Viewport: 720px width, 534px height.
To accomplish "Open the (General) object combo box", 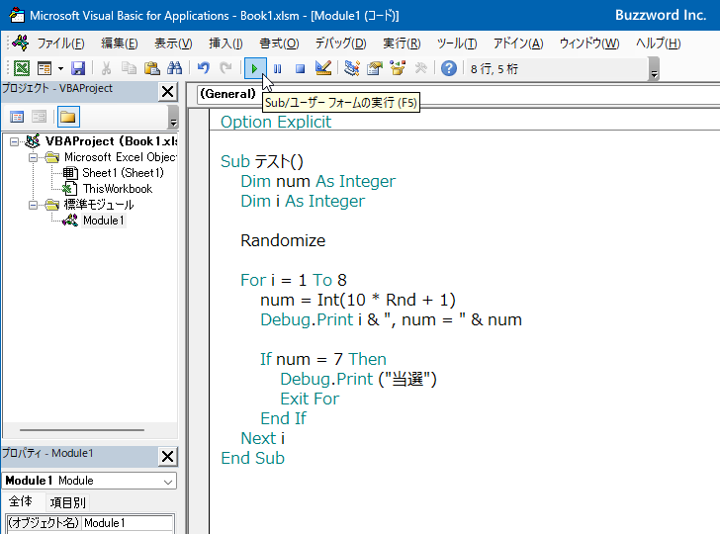I will pos(228,94).
